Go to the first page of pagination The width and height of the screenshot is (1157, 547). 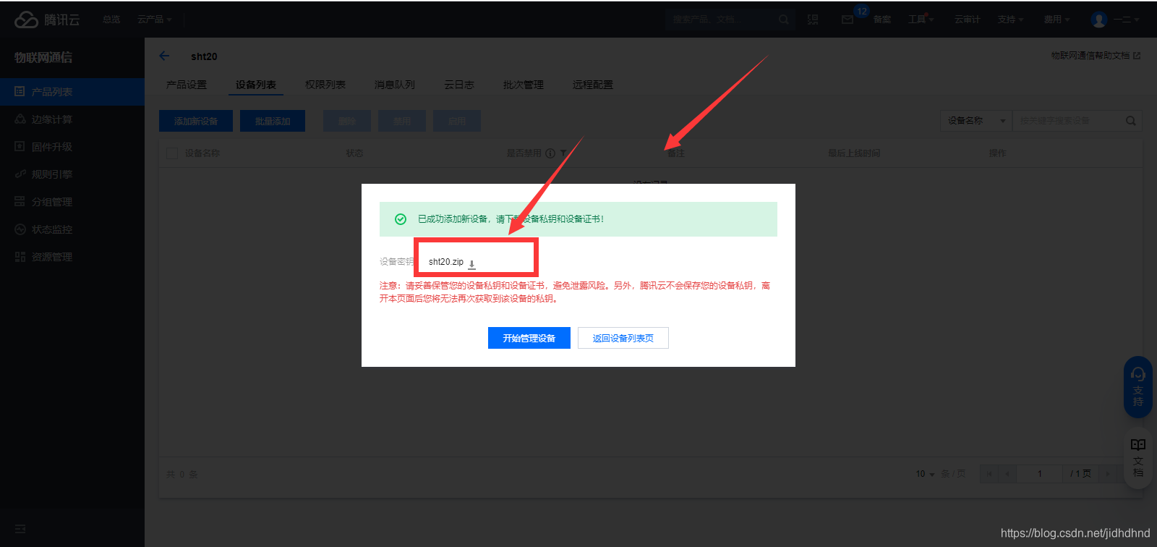click(x=989, y=474)
